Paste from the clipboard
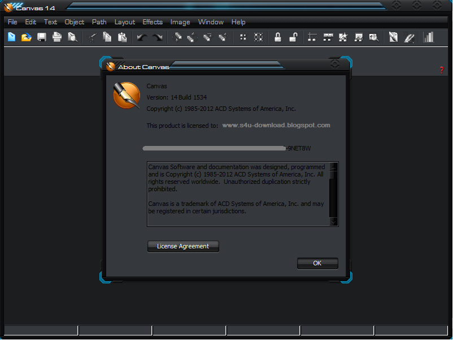 point(121,37)
